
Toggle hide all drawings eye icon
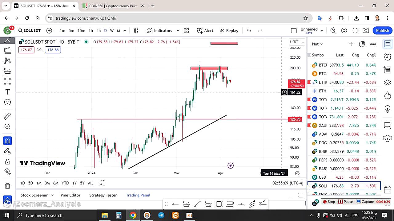point(8,171)
